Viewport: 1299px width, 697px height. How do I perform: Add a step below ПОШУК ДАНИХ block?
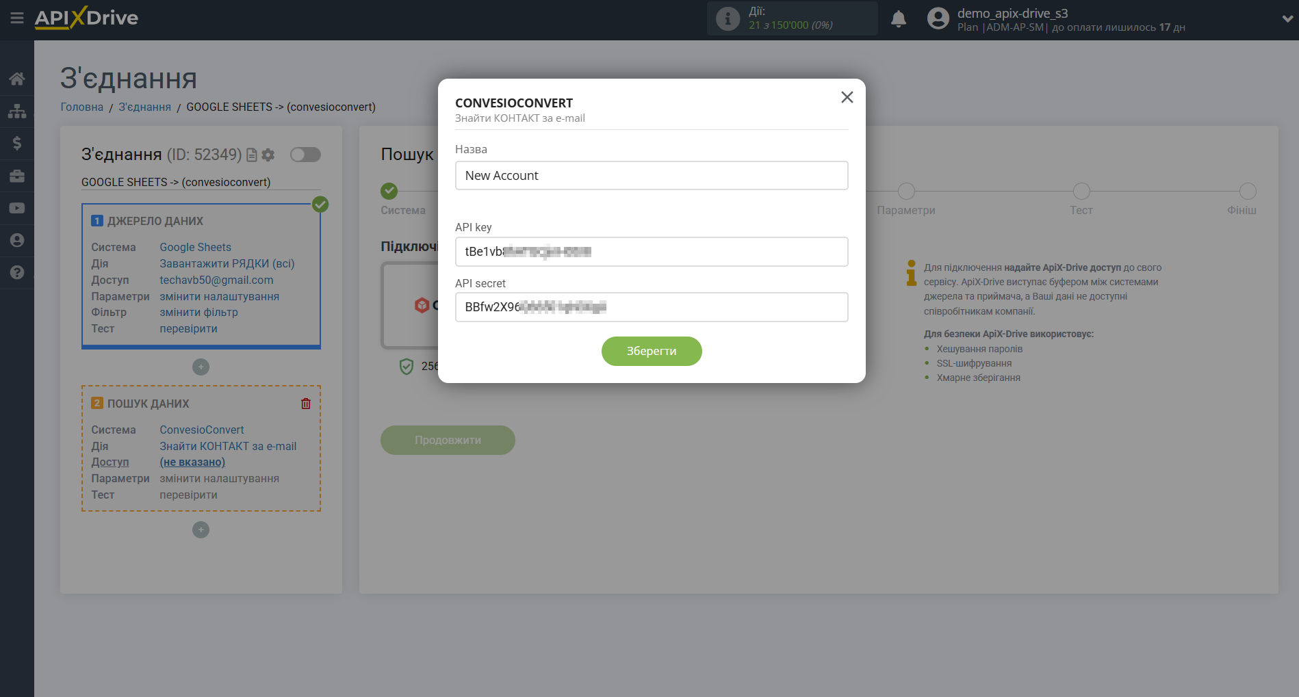pyautogui.click(x=201, y=530)
